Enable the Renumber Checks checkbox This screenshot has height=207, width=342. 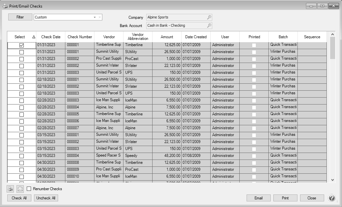(29, 189)
